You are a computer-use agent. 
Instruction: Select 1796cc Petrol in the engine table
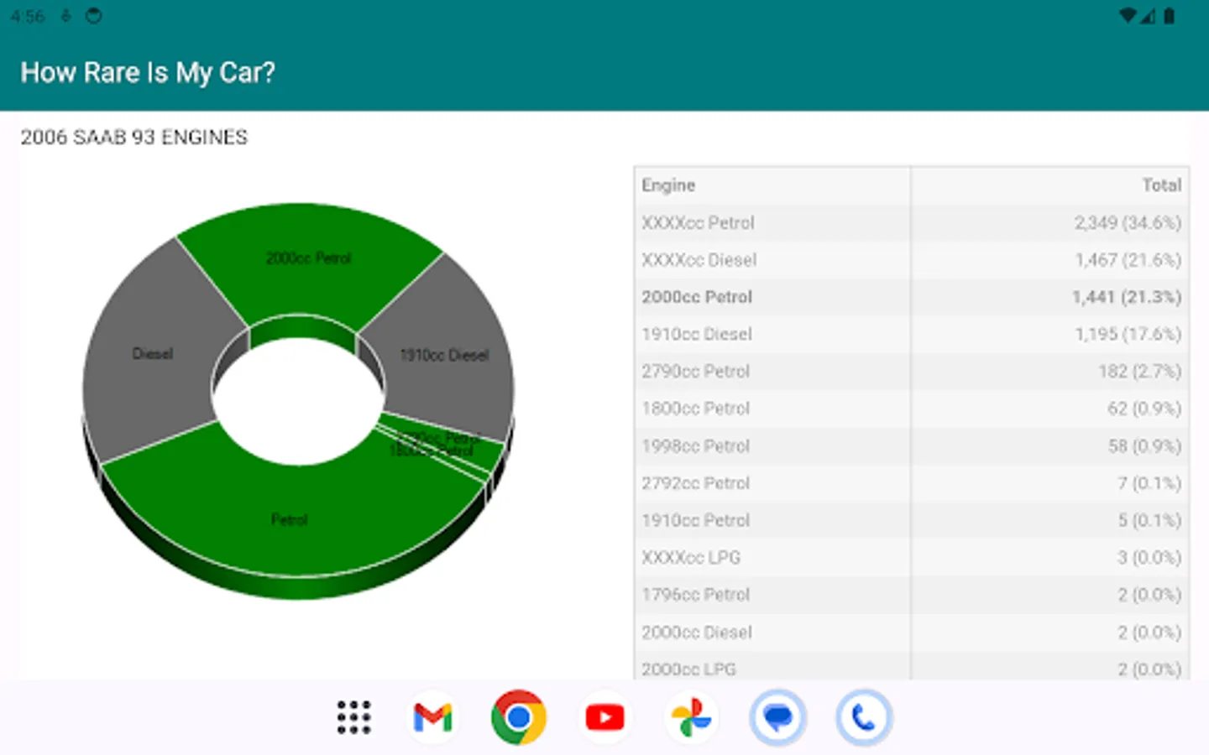coord(695,595)
